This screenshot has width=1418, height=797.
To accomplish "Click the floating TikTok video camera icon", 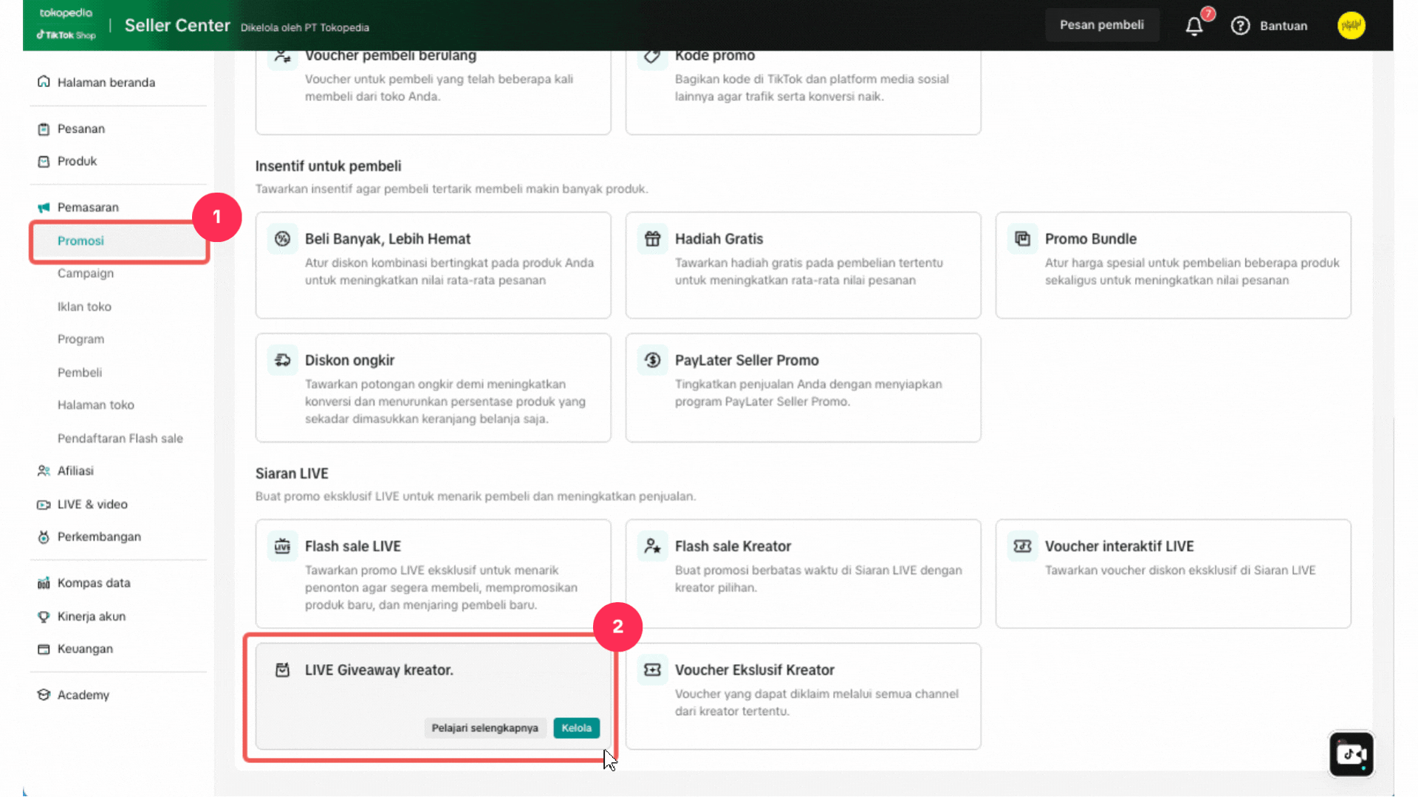I will (x=1351, y=753).
